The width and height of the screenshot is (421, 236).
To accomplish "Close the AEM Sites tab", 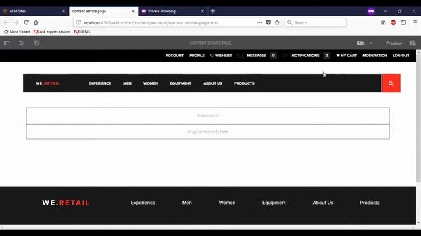I will 64,11.
